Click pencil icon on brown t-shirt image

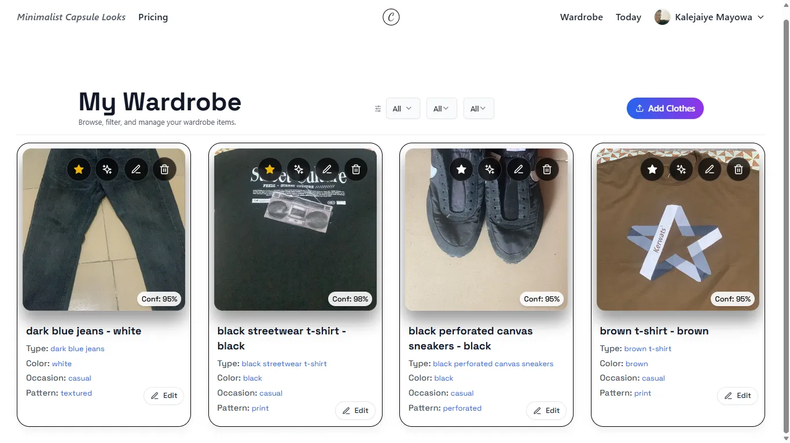point(710,169)
